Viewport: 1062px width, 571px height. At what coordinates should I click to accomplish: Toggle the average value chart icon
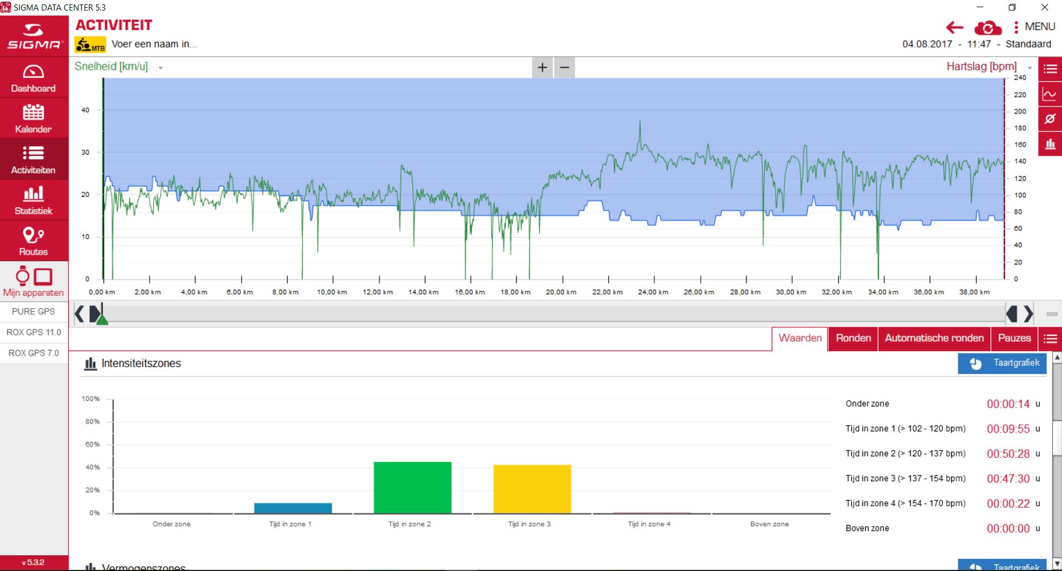coord(1050,119)
